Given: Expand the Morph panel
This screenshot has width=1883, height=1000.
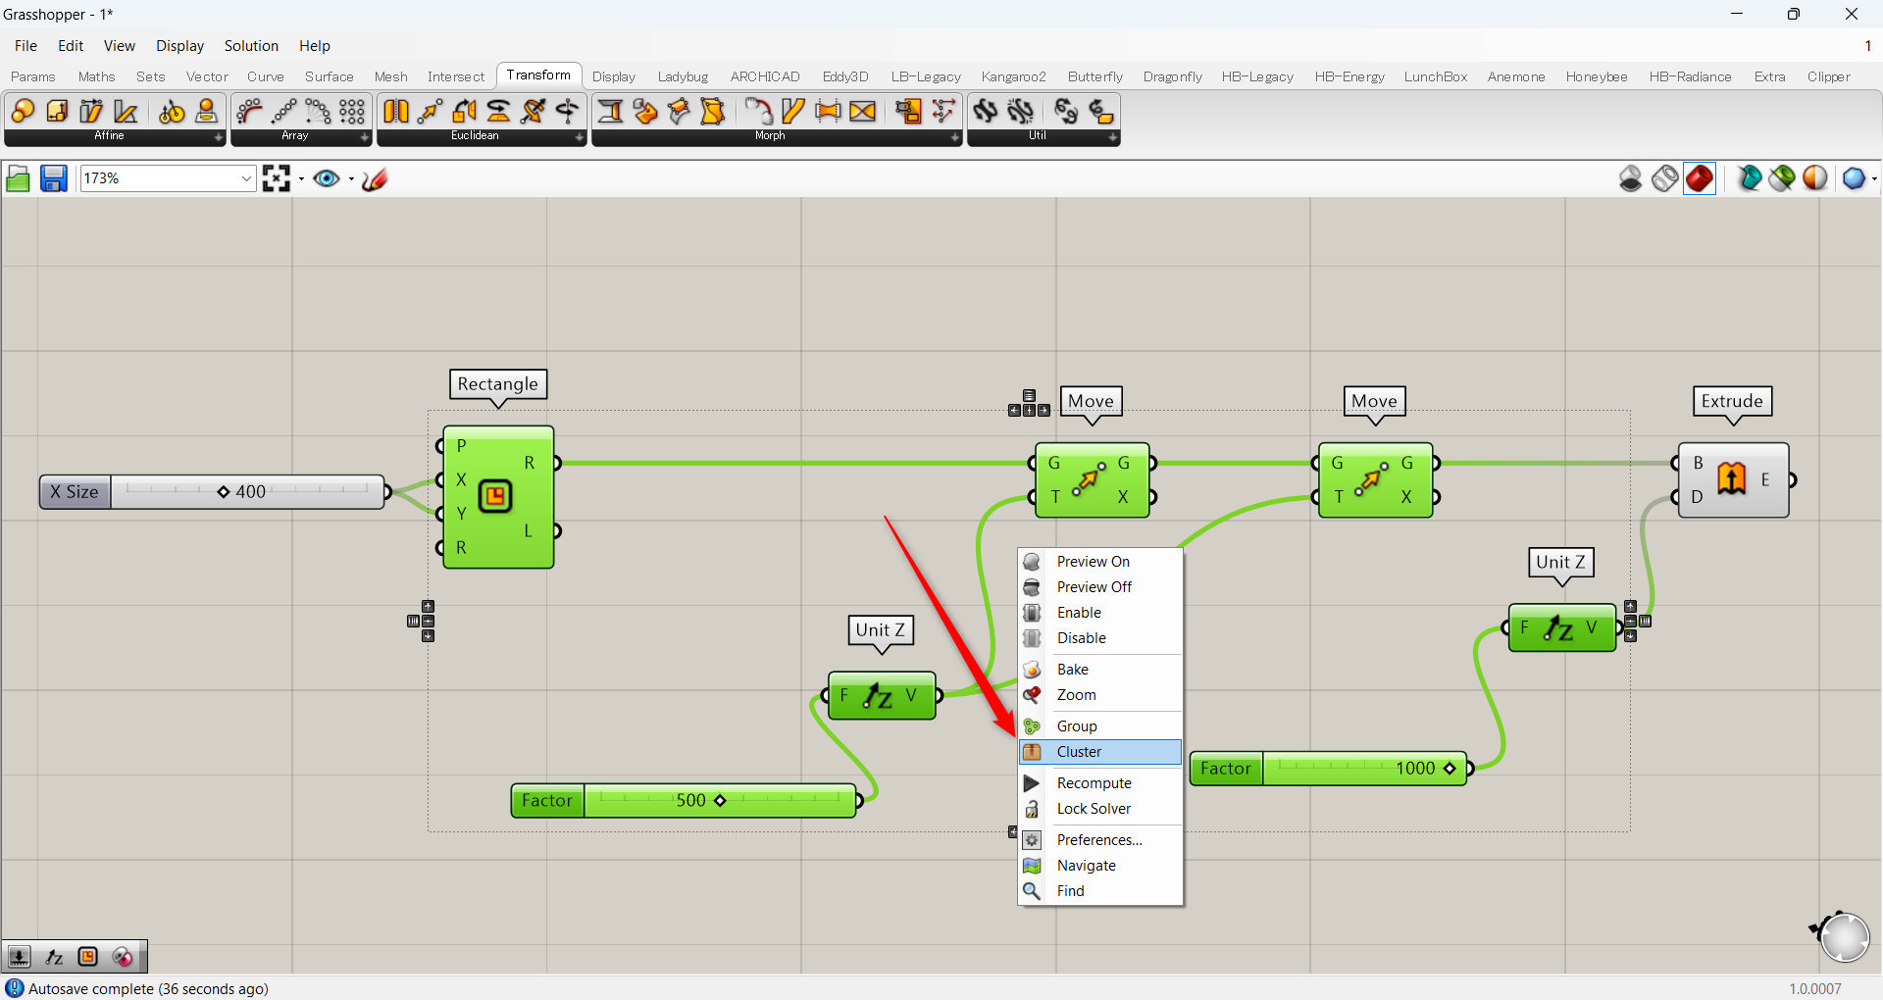Looking at the screenshot, I should tap(954, 138).
